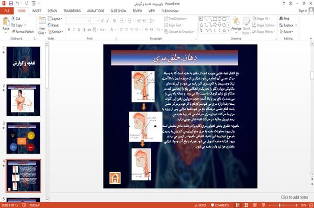The image size is (314, 208).
Task: Toggle text Shadow formatting
Action: (84, 30)
